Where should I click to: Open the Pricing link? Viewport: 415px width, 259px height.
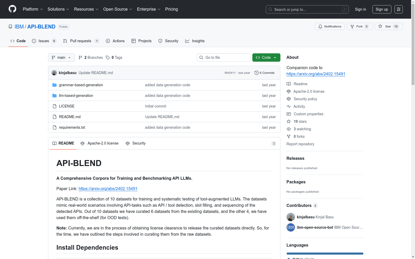click(171, 9)
